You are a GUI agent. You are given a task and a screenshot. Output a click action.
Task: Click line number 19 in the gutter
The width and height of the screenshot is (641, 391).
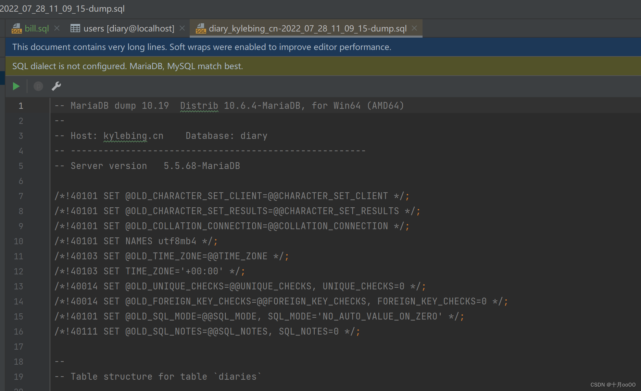click(18, 377)
